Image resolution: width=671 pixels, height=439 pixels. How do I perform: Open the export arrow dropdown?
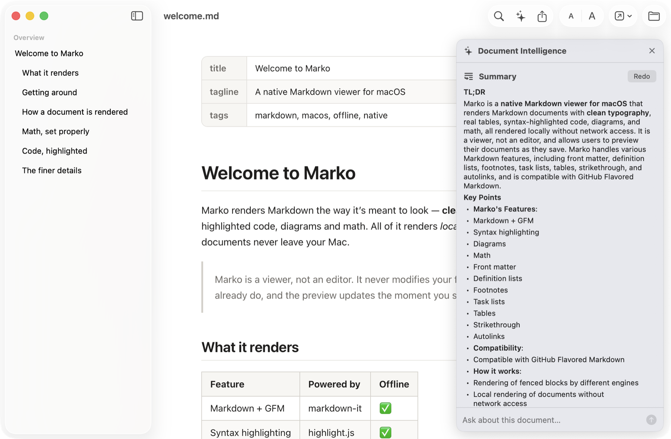click(623, 16)
